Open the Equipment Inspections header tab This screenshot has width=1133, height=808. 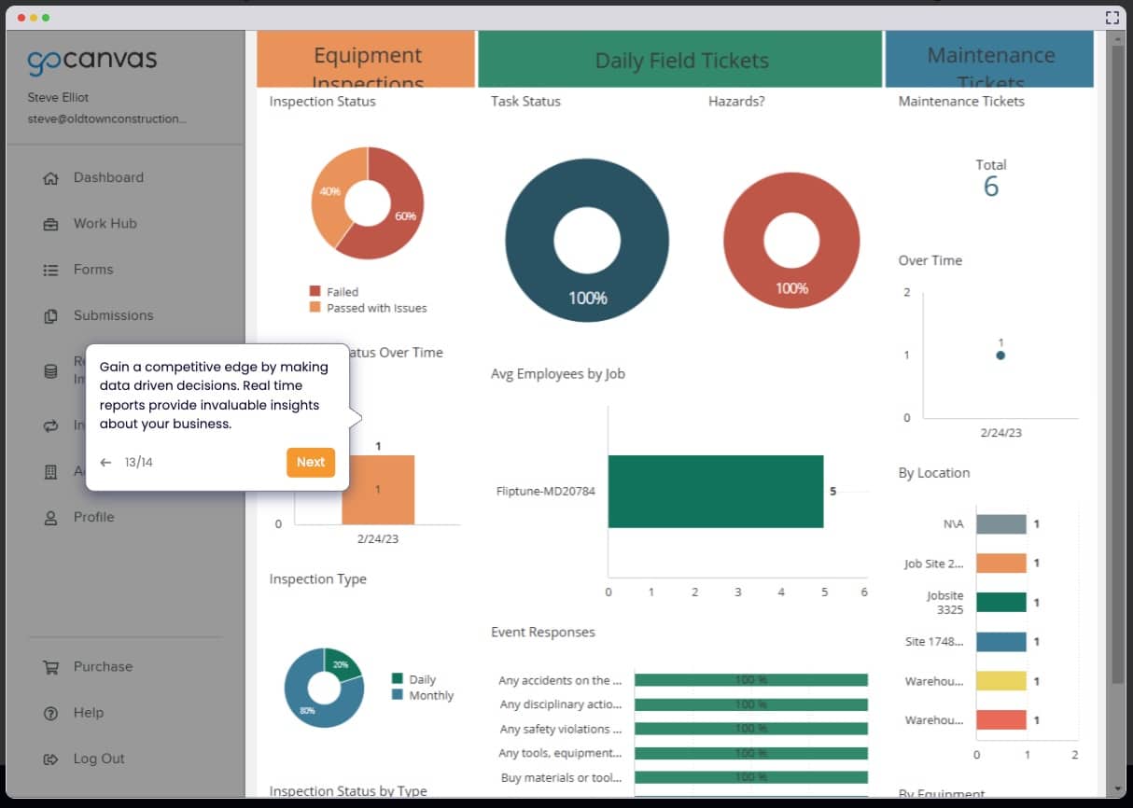(x=366, y=60)
